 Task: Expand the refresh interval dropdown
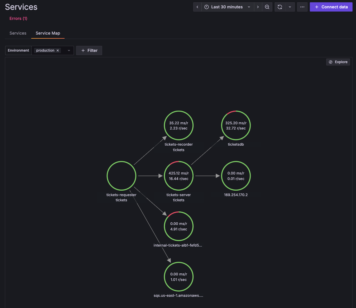tap(290, 7)
